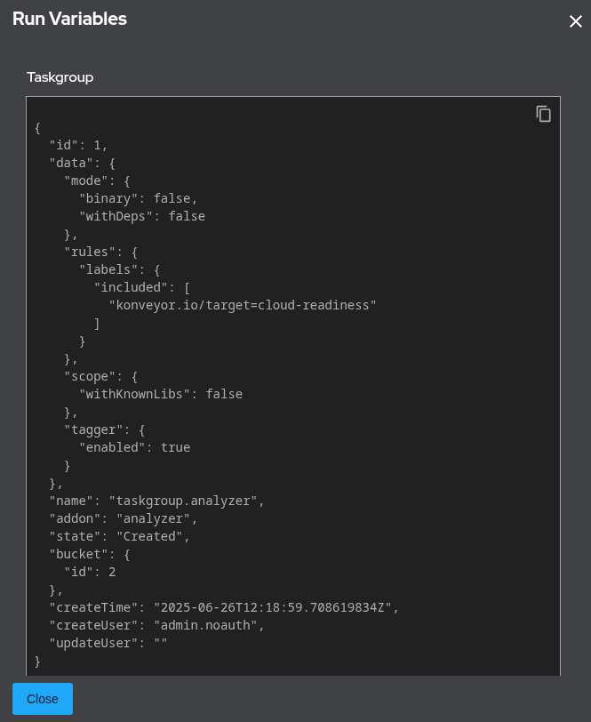Click the "state": "Created" line
The height and width of the screenshot is (722, 591).
[x=119, y=536]
